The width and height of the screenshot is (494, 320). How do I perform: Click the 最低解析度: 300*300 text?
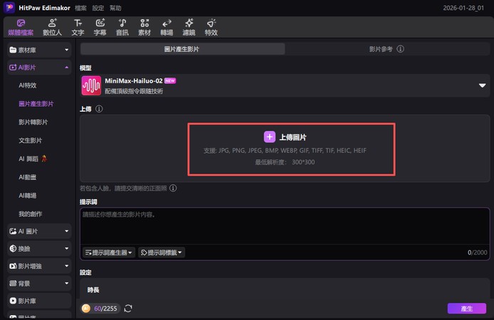[285, 162]
